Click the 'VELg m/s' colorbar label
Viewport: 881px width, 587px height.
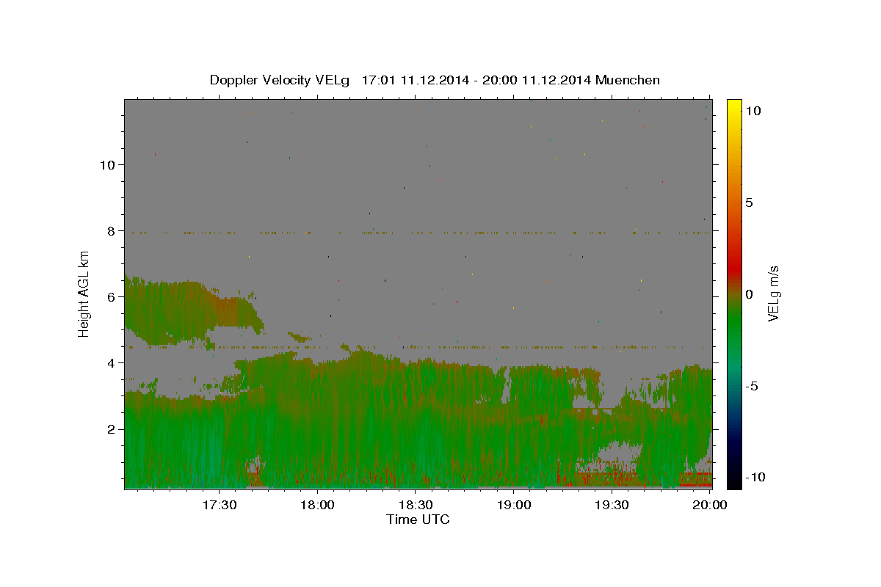click(773, 293)
